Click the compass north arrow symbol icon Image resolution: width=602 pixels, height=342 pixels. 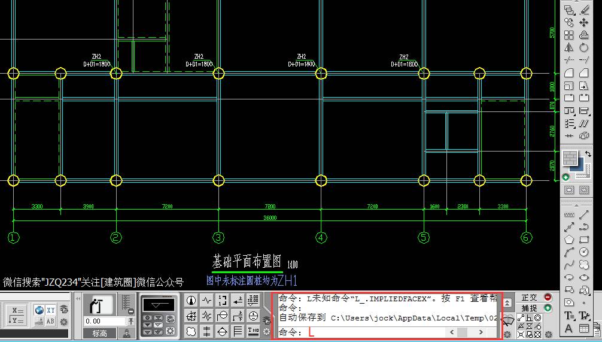[191, 301]
